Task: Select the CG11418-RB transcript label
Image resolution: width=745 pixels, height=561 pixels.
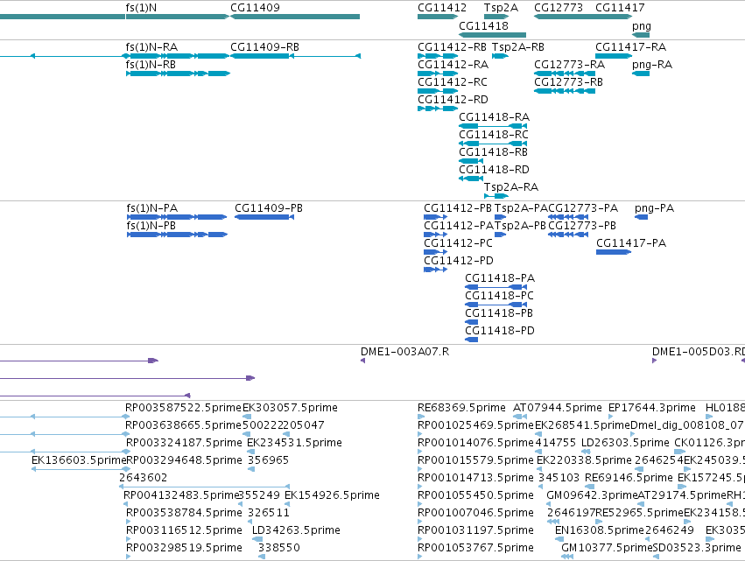Action: [493, 152]
